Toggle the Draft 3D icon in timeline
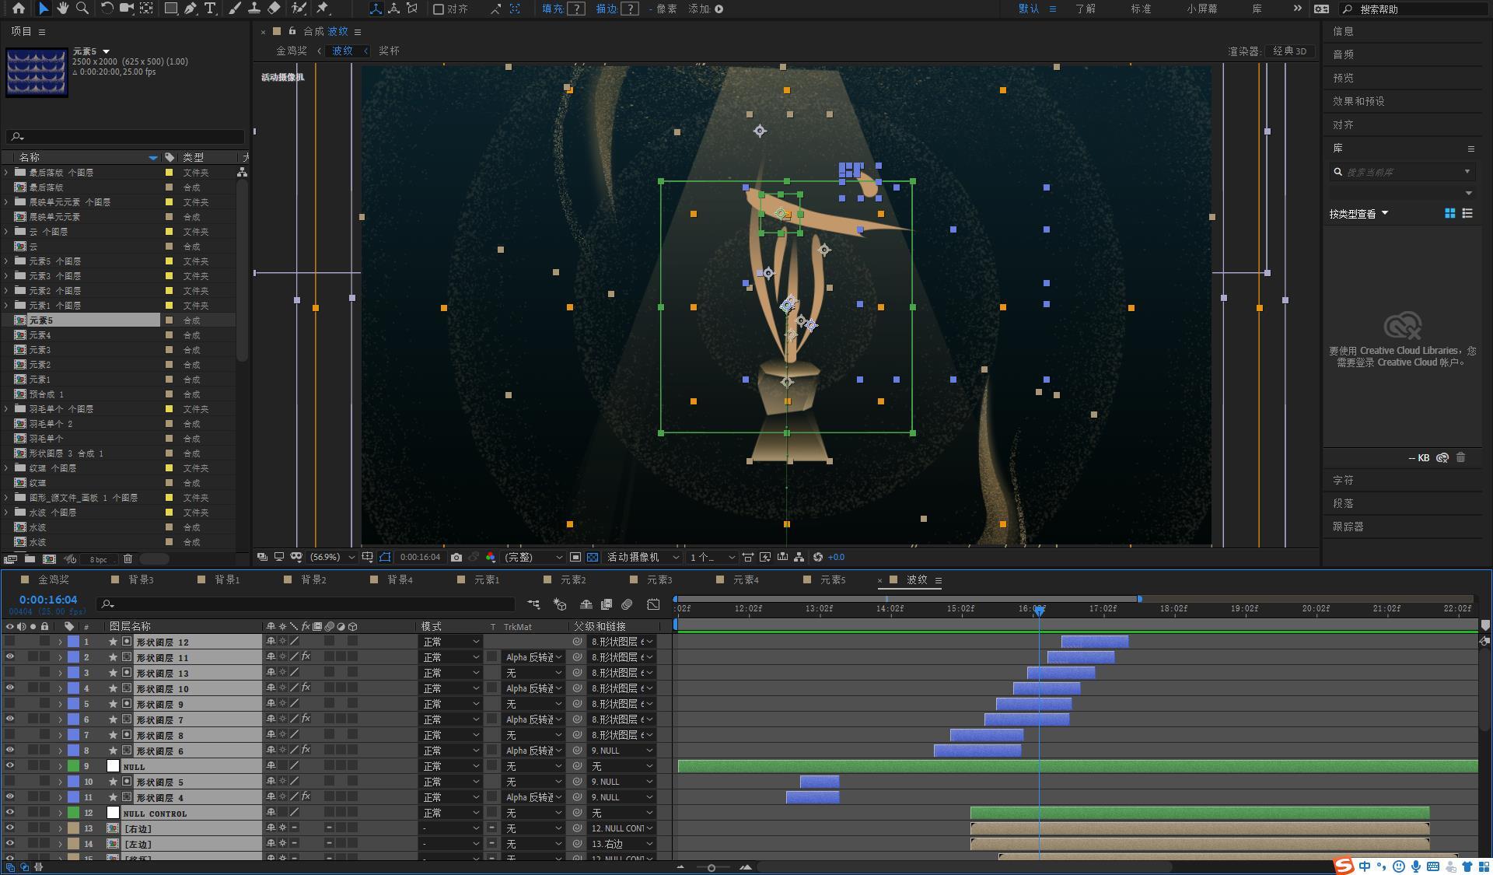The image size is (1493, 875). [x=560, y=604]
